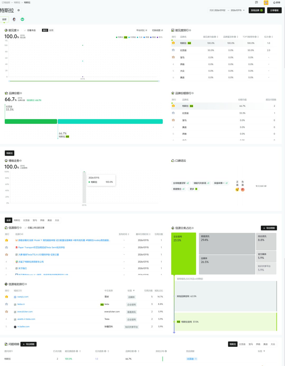Click 发现品牌 button
Screen dimensions: 285x366
[x=256, y=10]
